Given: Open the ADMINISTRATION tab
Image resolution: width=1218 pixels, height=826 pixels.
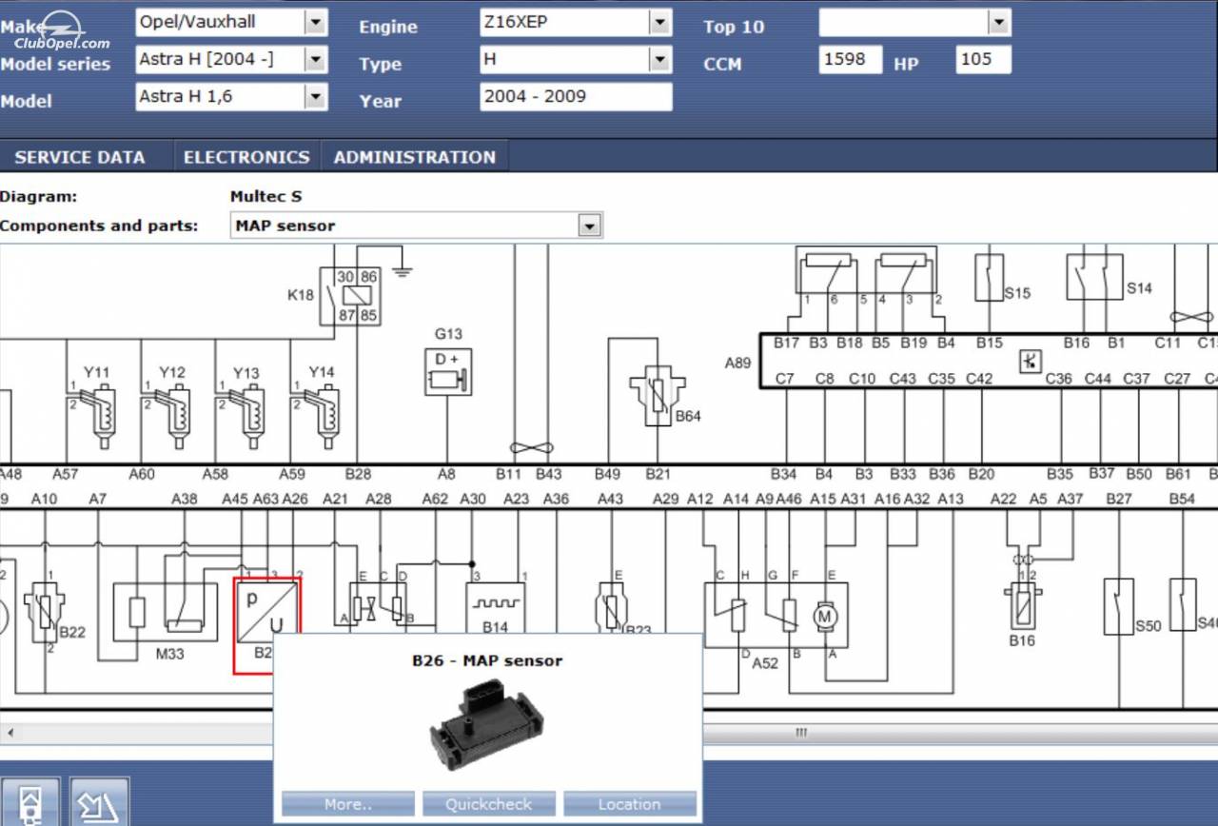Looking at the screenshot, I should [x=415, y=157].
